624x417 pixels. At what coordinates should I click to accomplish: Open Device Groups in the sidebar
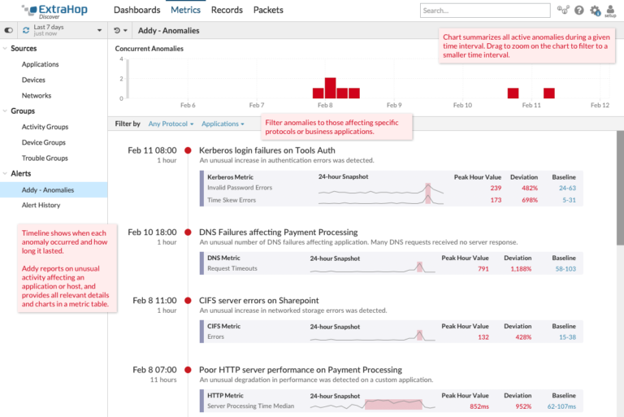43,142
